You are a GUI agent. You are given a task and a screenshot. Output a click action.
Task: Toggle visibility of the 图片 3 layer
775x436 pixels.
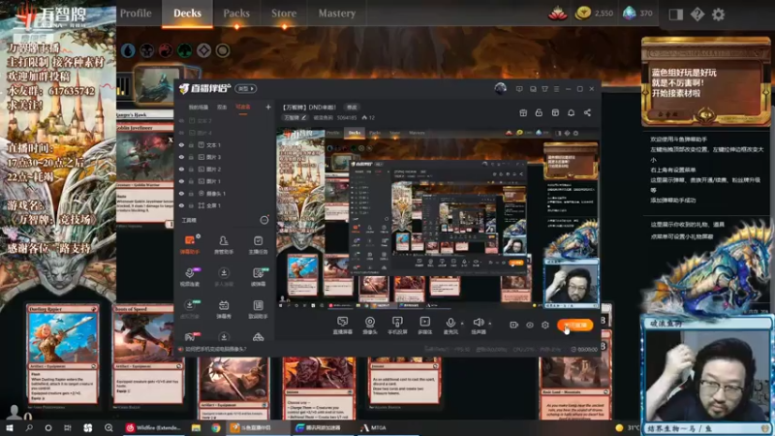coord(181,157)
